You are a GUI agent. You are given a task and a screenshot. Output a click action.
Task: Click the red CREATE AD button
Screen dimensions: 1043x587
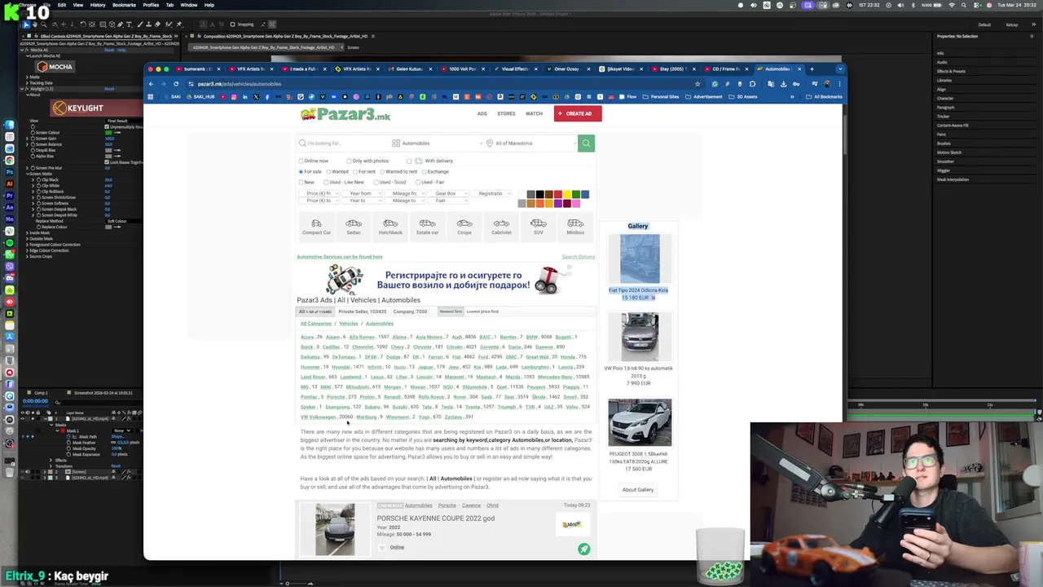tap(578, 113)
